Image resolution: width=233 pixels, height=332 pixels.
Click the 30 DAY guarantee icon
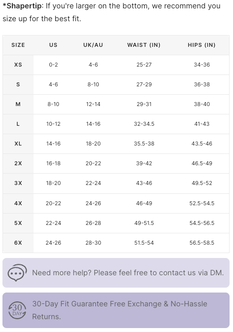[17, 310]
